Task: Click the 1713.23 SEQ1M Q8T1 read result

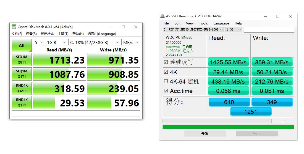Action: [59, 60]
